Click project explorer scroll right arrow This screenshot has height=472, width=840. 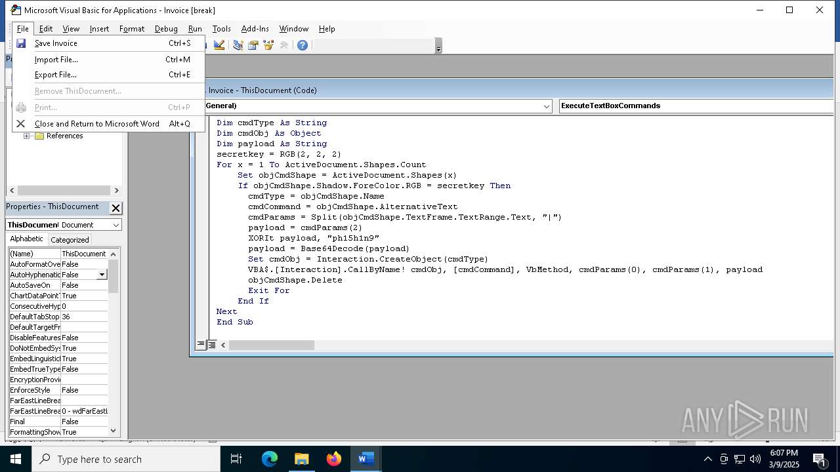click(116, 191)
